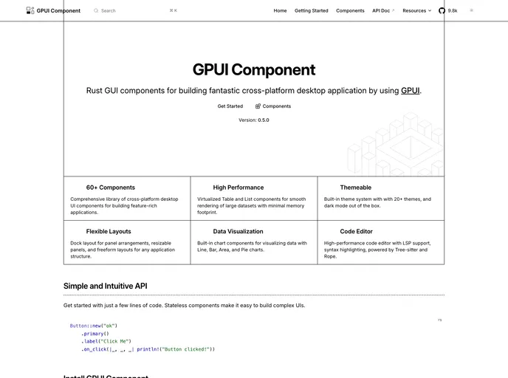
Task: Open Components in the top navigation
Action: click(350, 10)
